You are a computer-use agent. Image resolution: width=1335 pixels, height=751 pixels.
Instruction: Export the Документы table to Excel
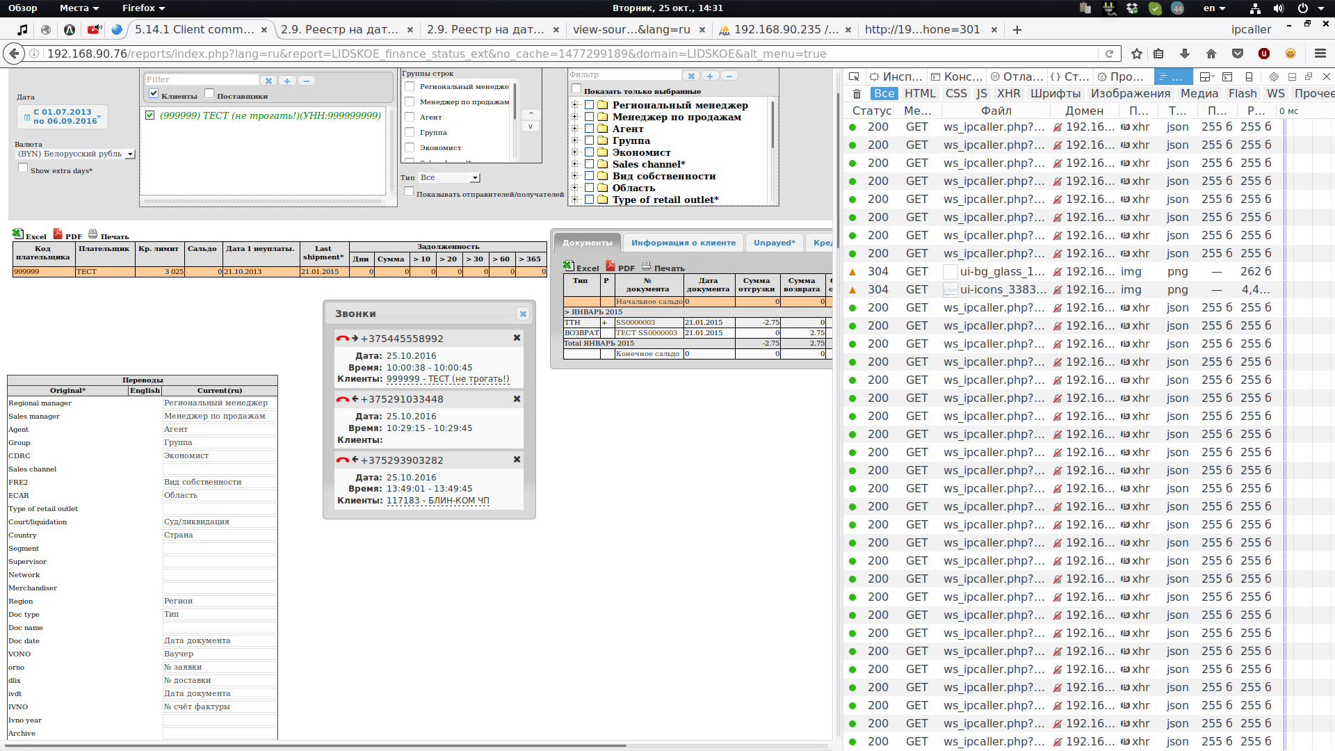(x=581, y=267)
